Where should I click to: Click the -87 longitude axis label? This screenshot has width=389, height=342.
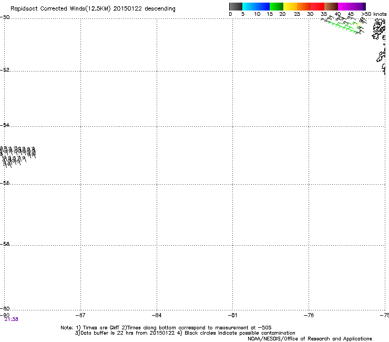point(80,315)
